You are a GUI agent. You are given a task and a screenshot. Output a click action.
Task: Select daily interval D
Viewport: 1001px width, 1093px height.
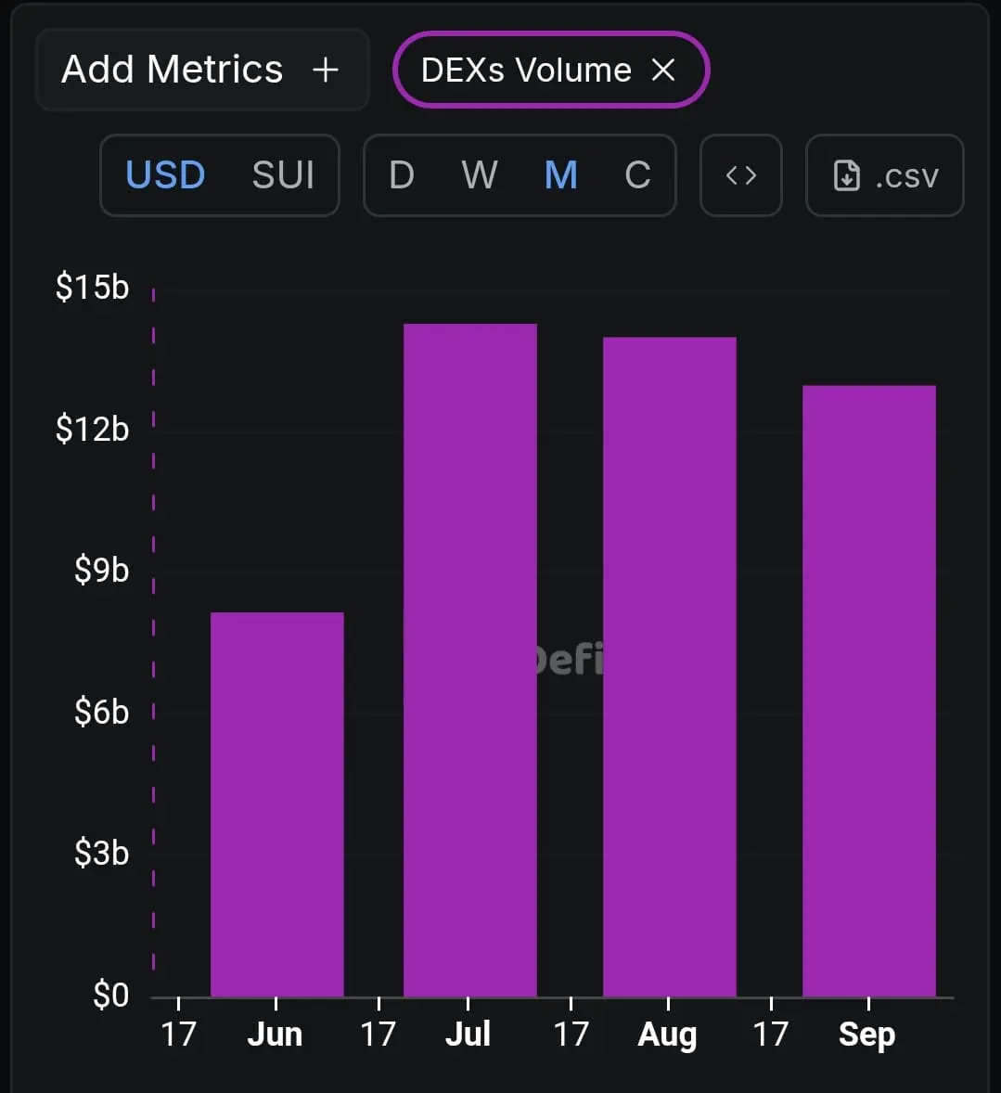pos(402,175)
